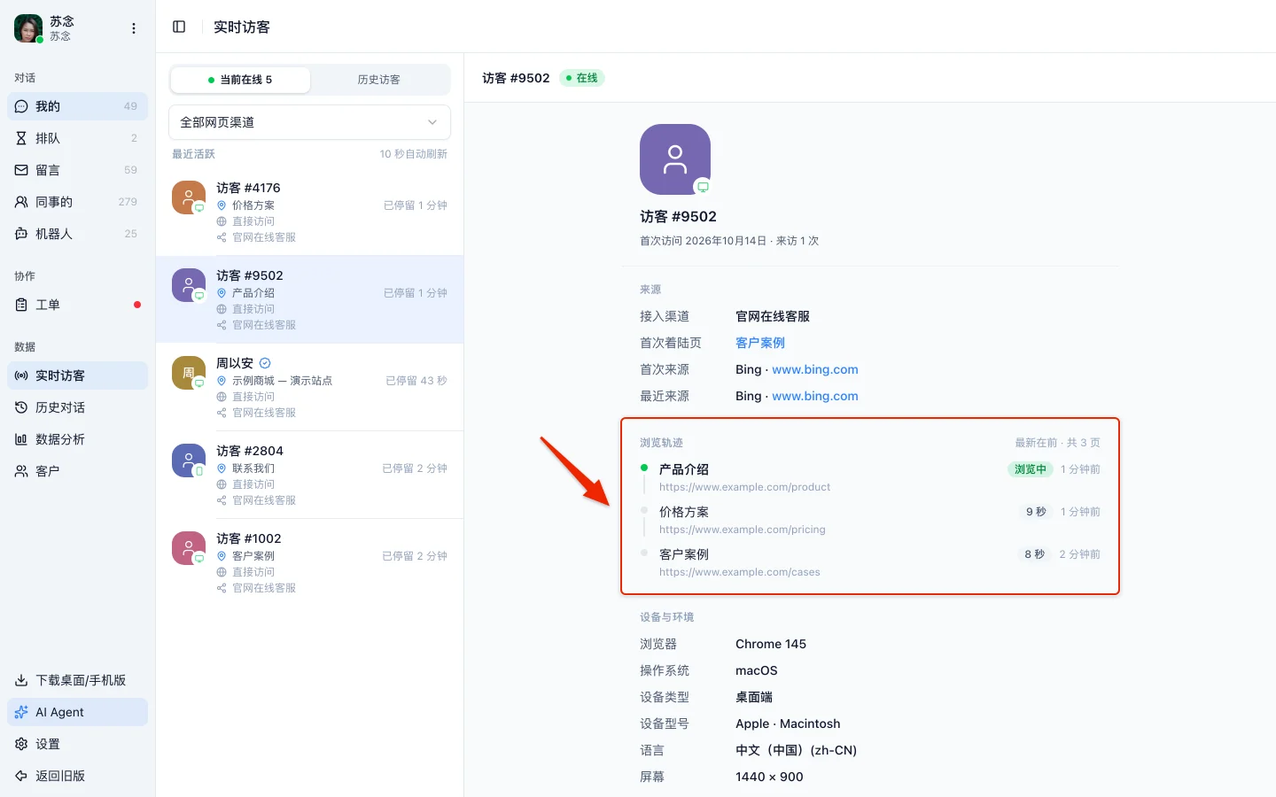Open 同事的 conversations
This screenshot has width=1276, height=797.
(78, 202)
